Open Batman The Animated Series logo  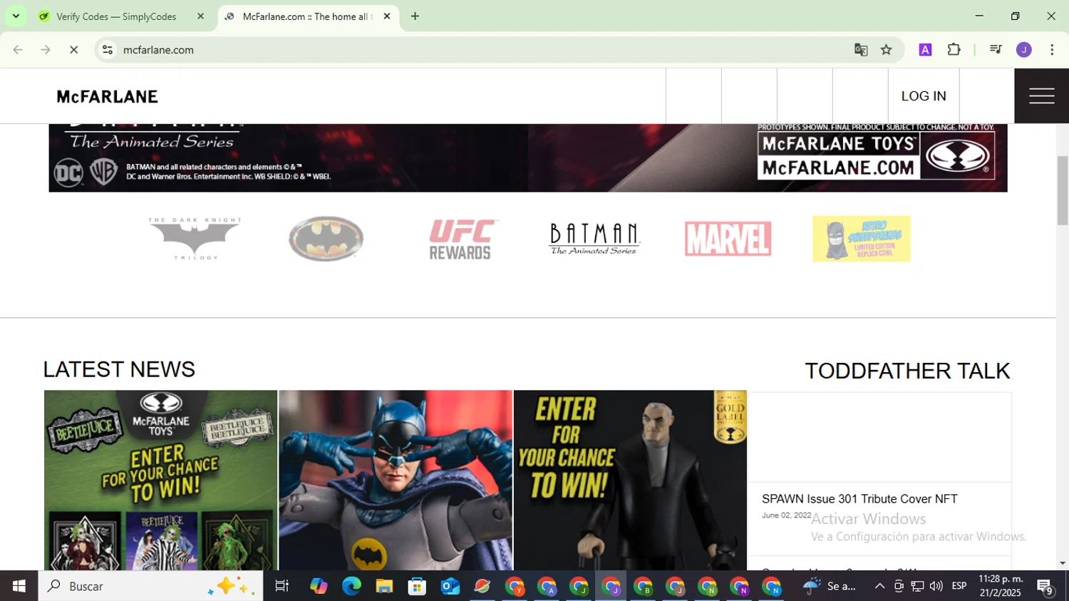coord(594,238)
